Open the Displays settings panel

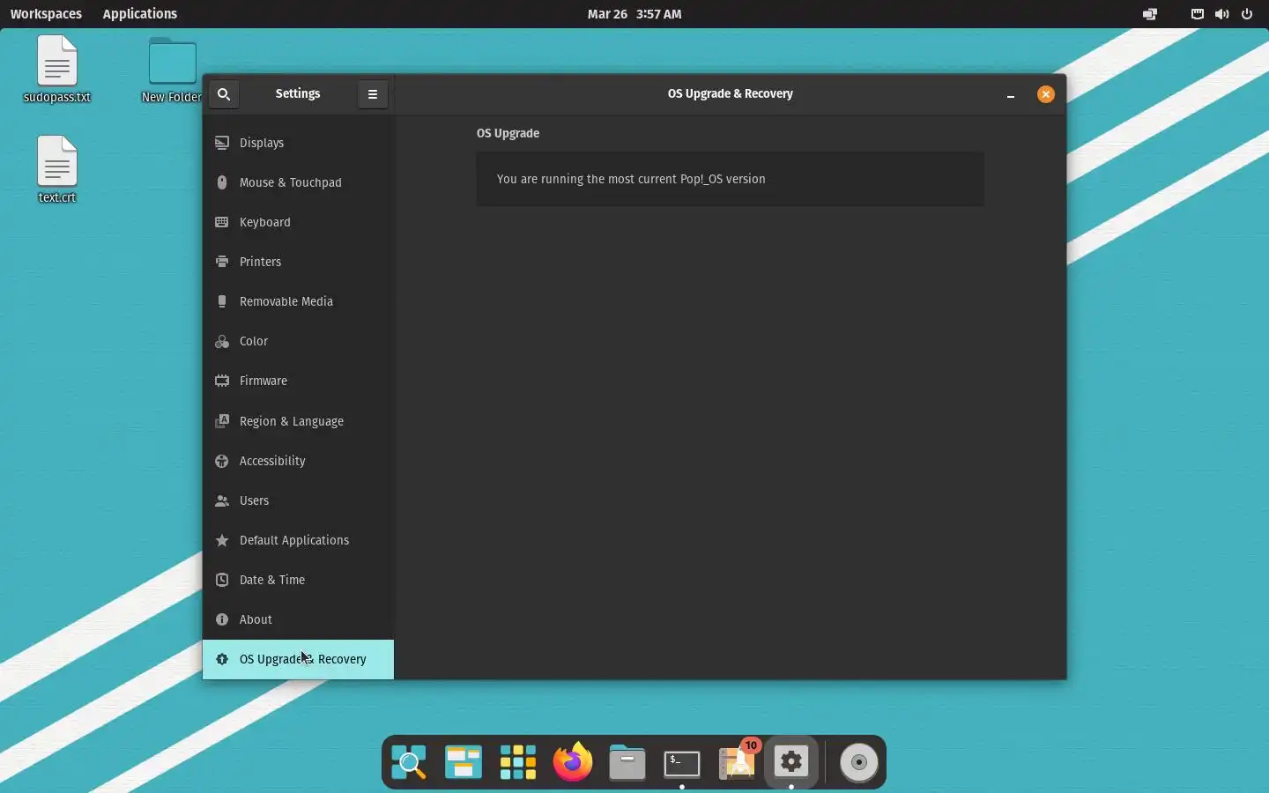(299, 143)
